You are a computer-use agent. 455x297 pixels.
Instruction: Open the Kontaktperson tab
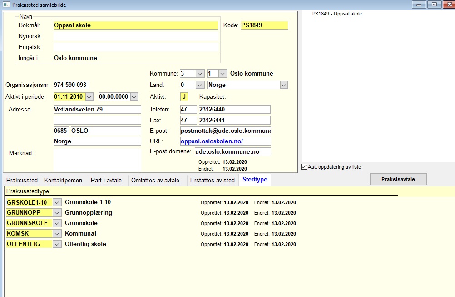click(63, 180)
